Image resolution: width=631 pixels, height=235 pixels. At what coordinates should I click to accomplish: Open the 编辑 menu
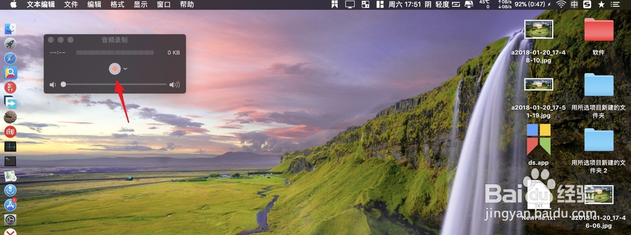(x=94, y=4)
